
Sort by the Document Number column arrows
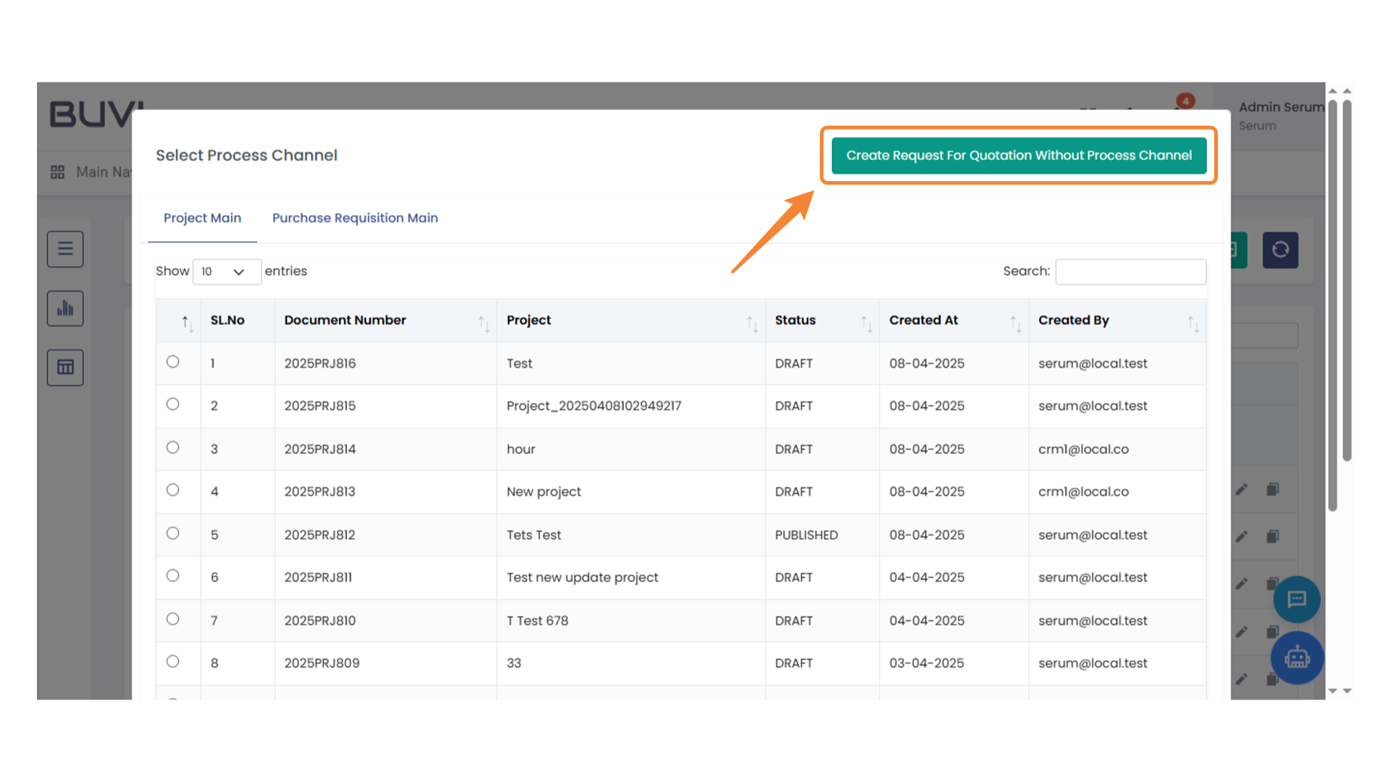point(484,324)
